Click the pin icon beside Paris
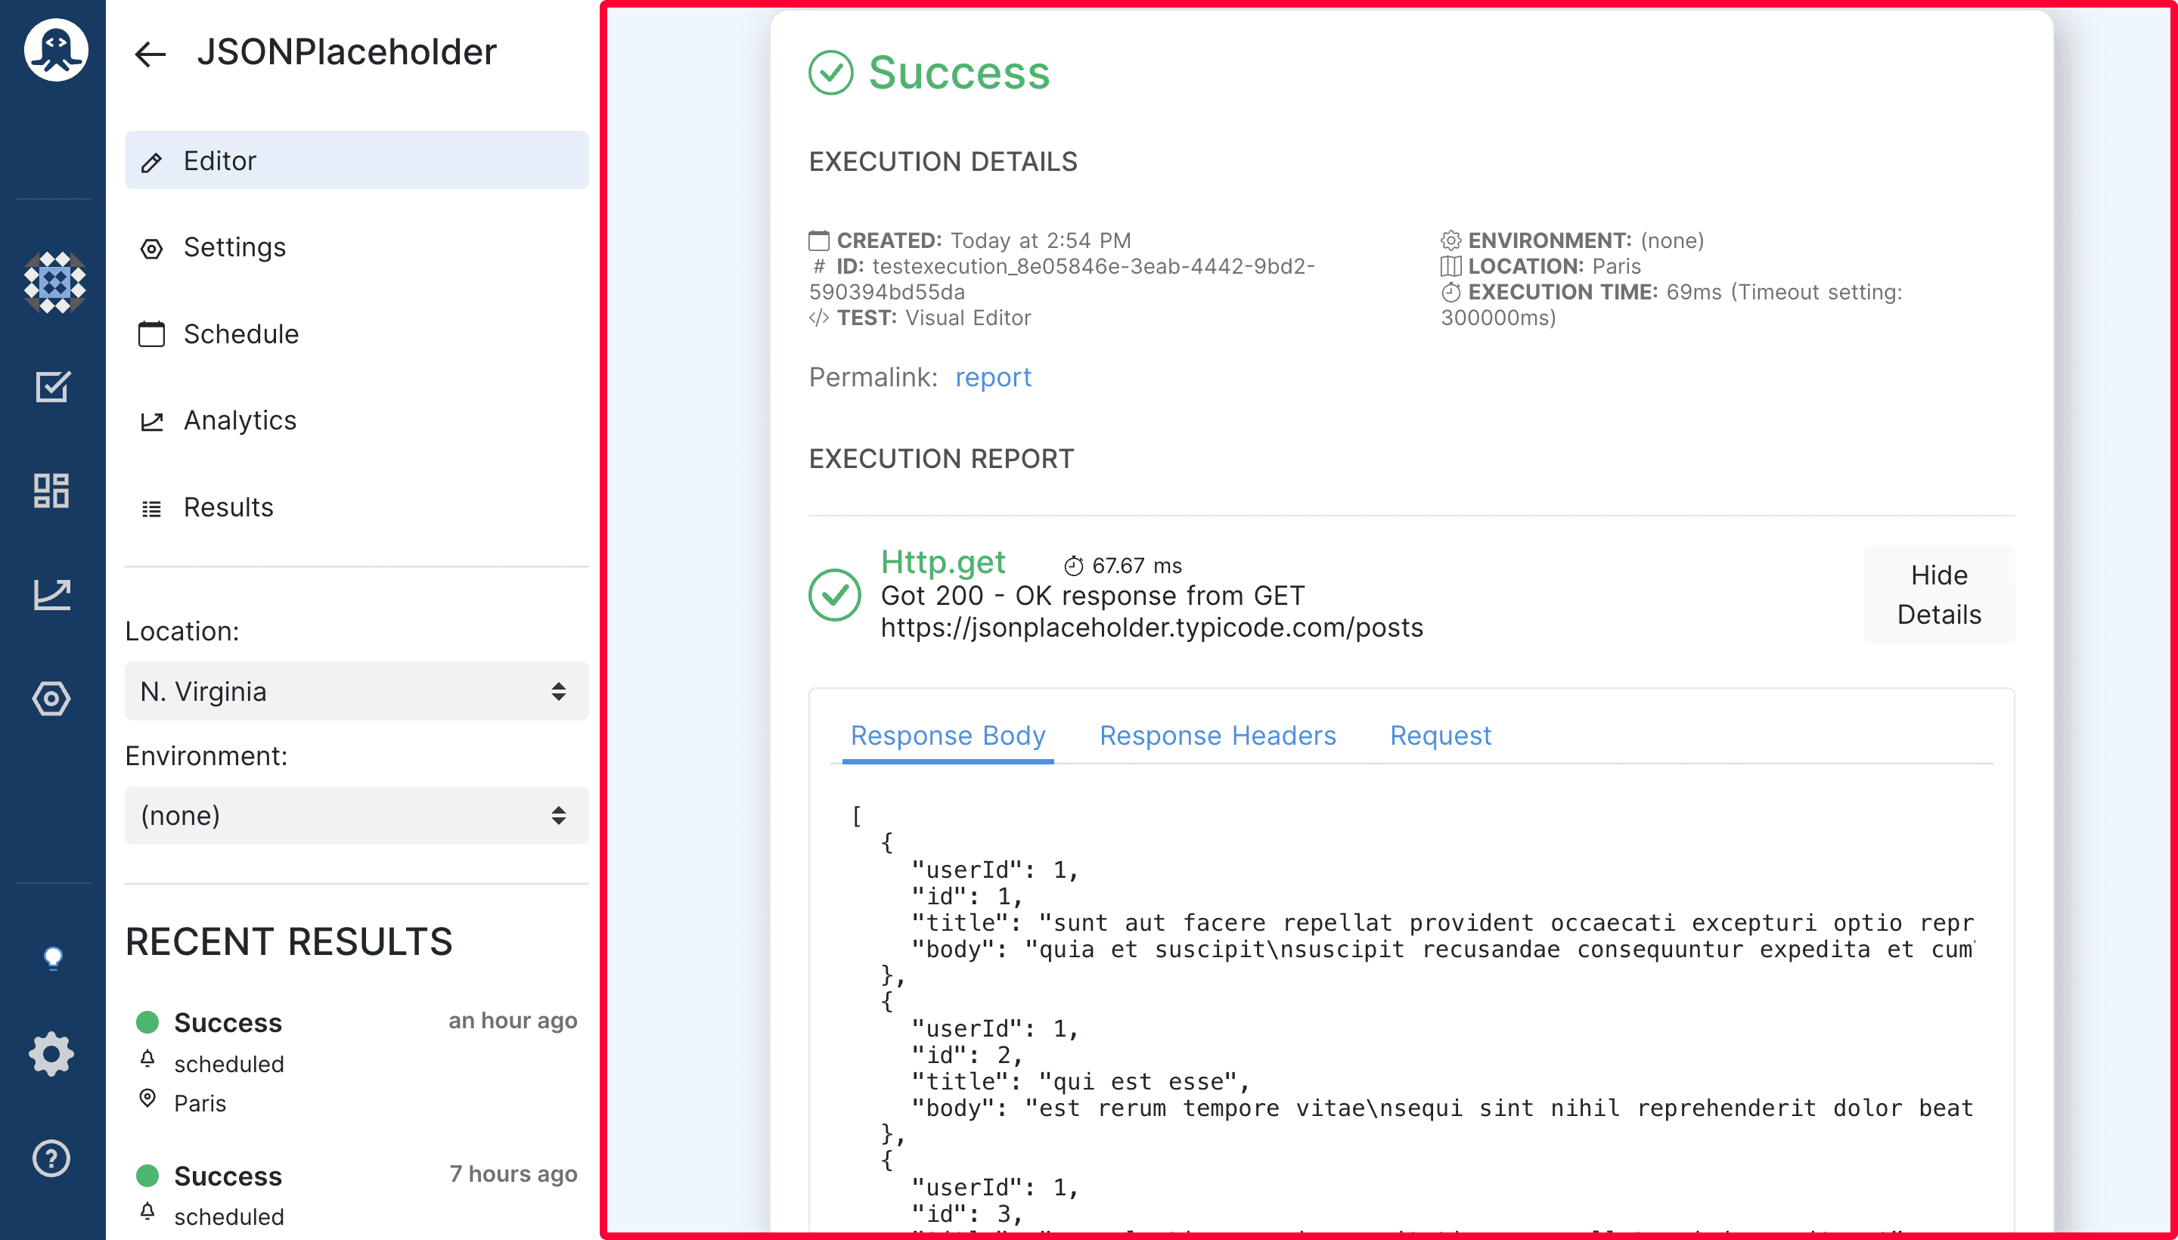2178x1240 pixels. click(x=147, y=1099)
